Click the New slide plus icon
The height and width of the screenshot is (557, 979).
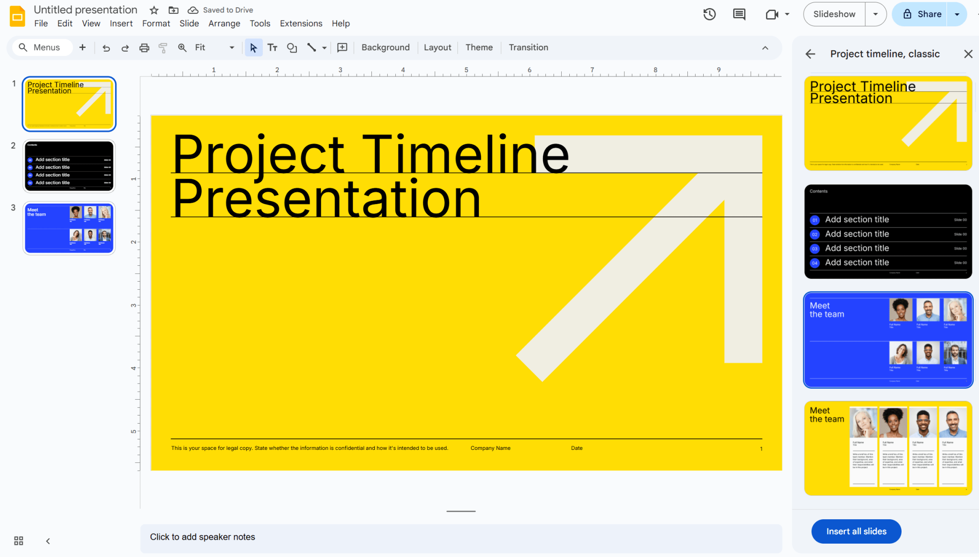(82, 47)
